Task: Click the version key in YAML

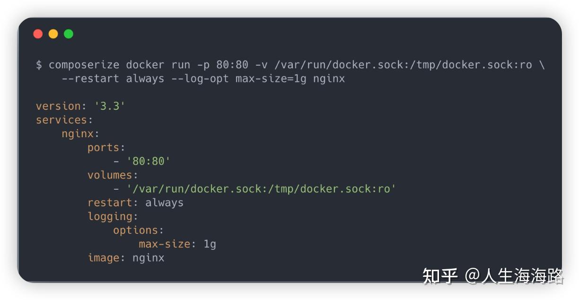Action: coord(58,106)
